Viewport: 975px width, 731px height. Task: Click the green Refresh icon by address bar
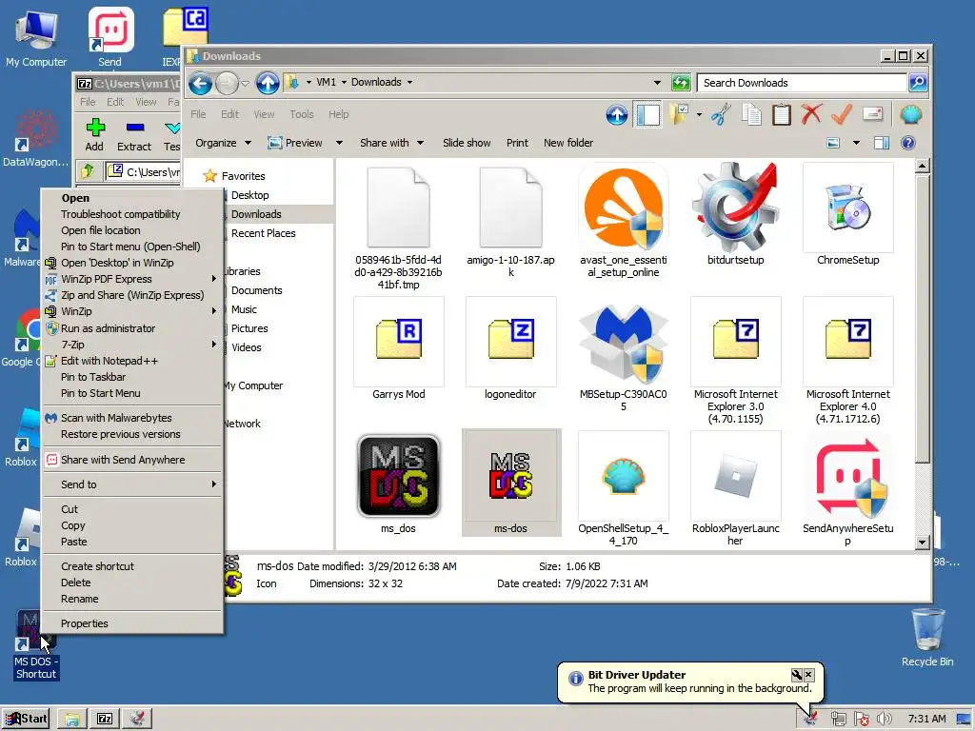coord(681,83)
